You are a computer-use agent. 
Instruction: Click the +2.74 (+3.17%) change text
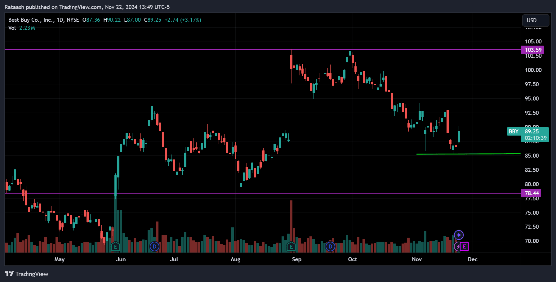click(x=183, y=20)
